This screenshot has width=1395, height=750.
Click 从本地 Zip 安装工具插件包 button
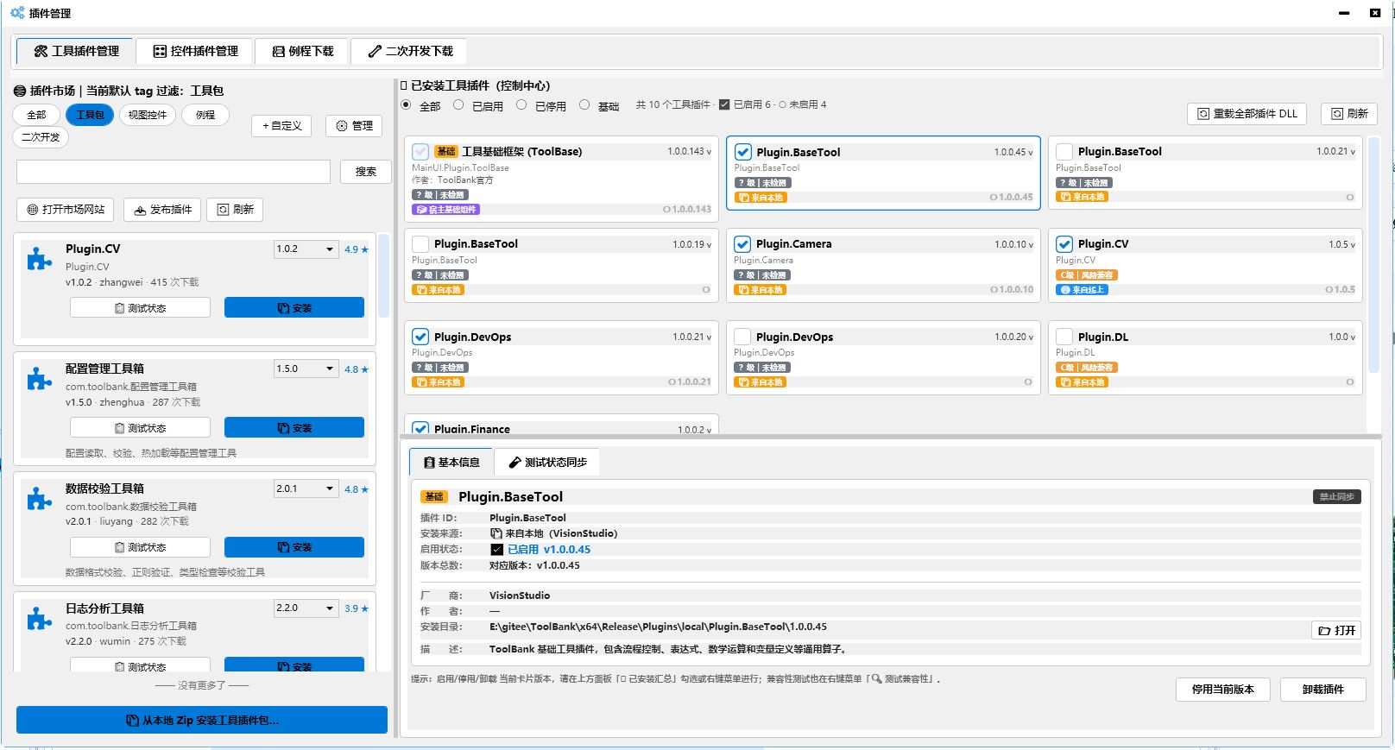pos(202,721)
